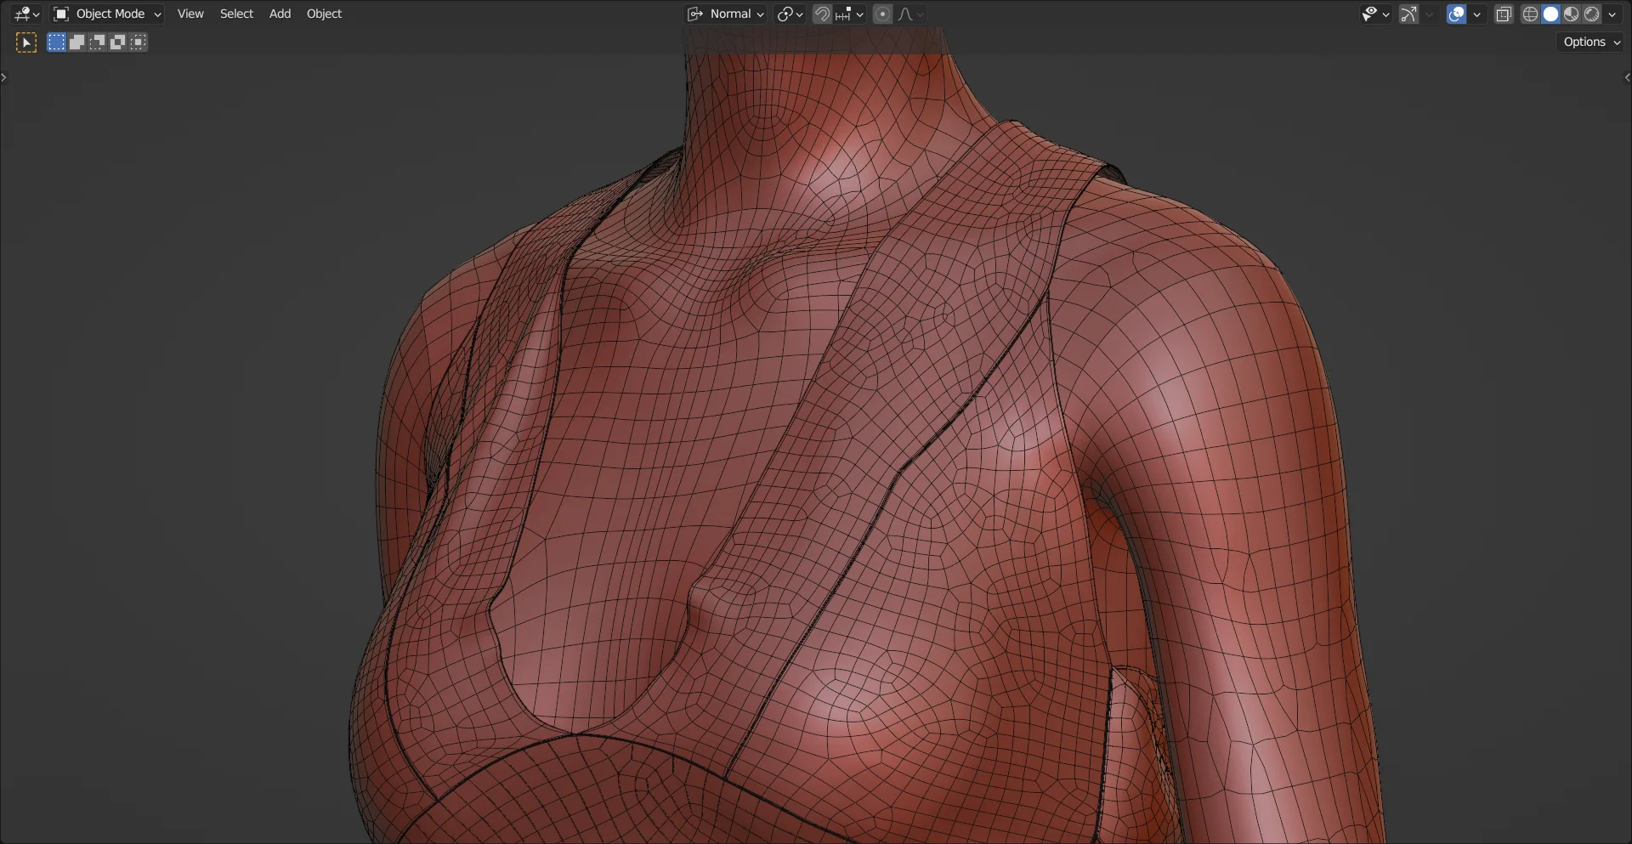The image size is (1632, 844).
Task: Switch to Wireframe viewport shading
Action: click(1530, 14)
